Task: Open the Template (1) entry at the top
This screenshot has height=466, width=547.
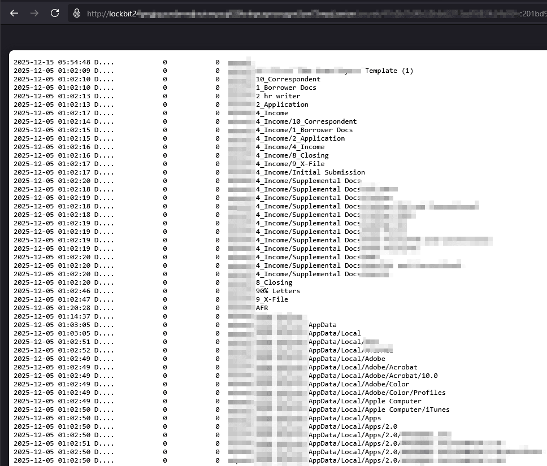Action: pyautogui.click(x=390, y=71)
